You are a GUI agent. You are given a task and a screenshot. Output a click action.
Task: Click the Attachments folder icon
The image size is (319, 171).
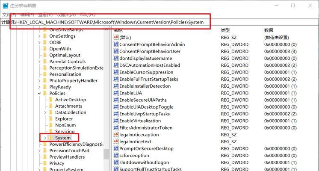point(50,106)
